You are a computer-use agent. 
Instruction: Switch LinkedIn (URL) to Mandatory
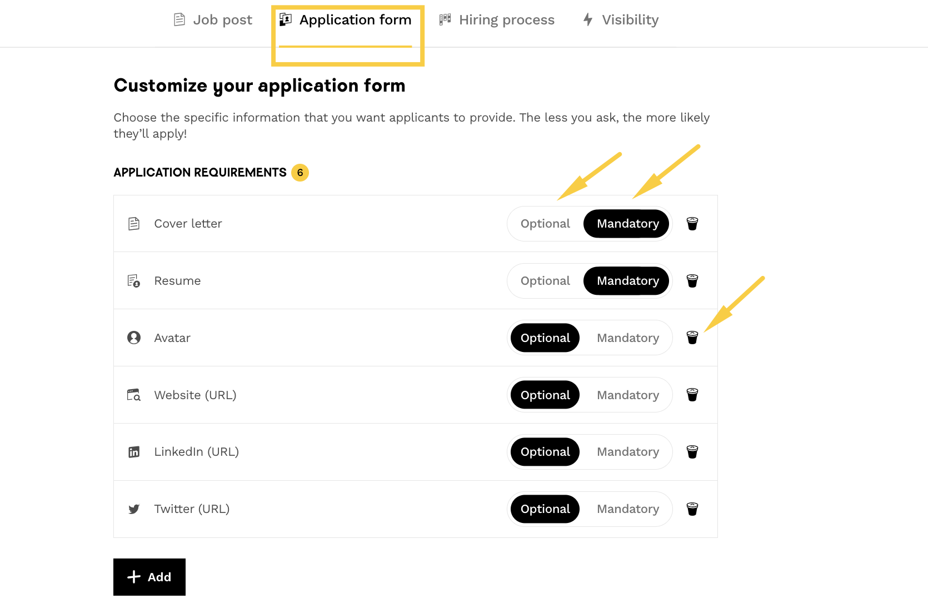[627, 452]
